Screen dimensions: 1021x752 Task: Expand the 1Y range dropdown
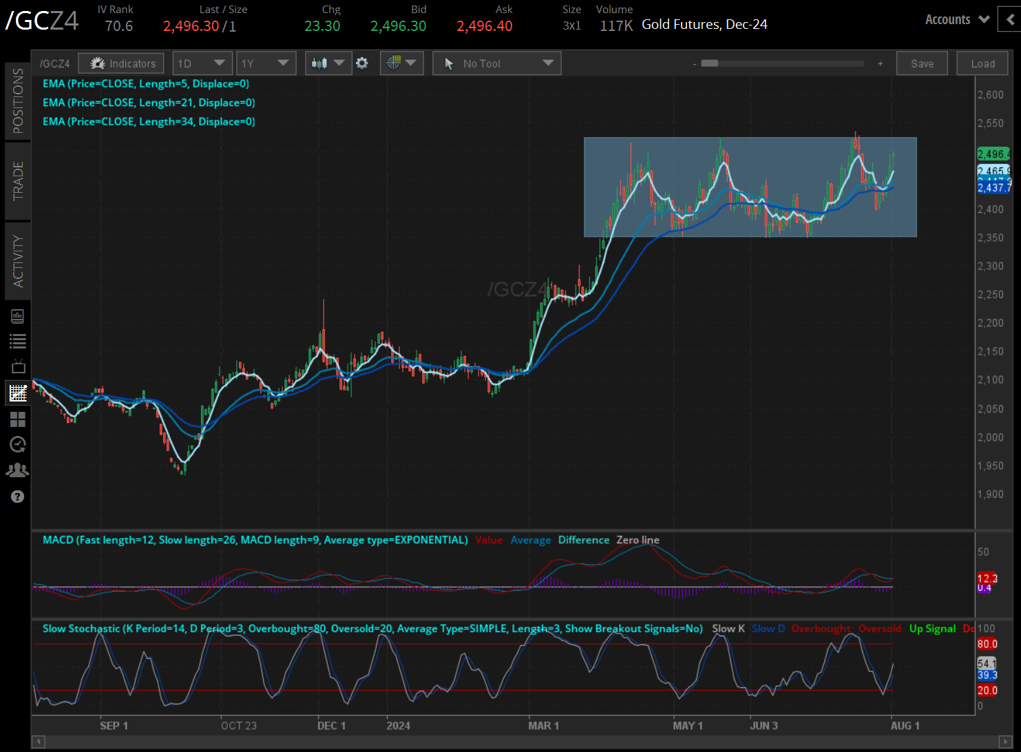[x=266, y=63]
